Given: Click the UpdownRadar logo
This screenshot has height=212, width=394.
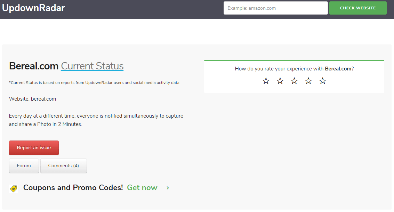Looking at the screenshot, I should pyautogui.click(x=33, y=8).
